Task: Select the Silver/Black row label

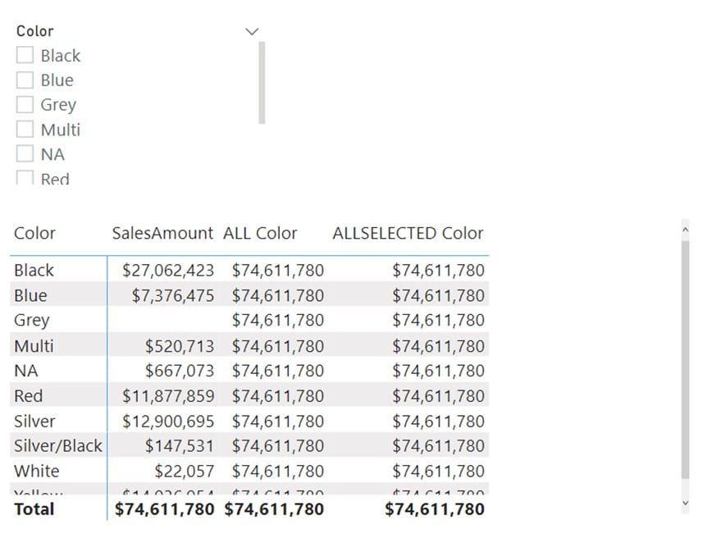Action: 58,445
